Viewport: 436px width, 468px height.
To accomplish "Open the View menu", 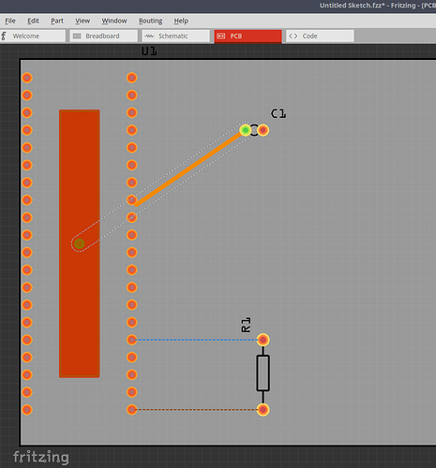I will click(x=83, y=21).
